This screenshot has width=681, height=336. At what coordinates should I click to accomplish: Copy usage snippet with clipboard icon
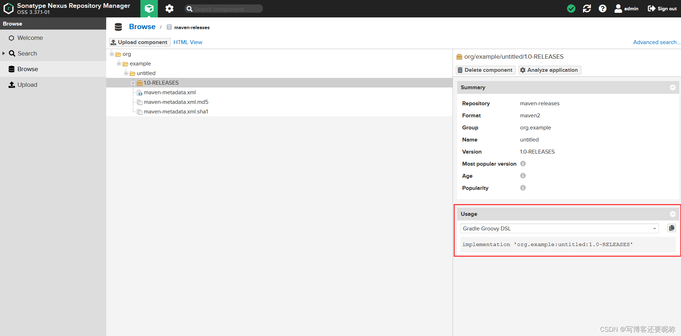(672, 228)
